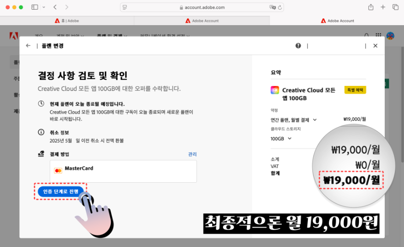404x247 pixels.
Task: Click the MasterCard logo icon
Action: pos(58,170)
